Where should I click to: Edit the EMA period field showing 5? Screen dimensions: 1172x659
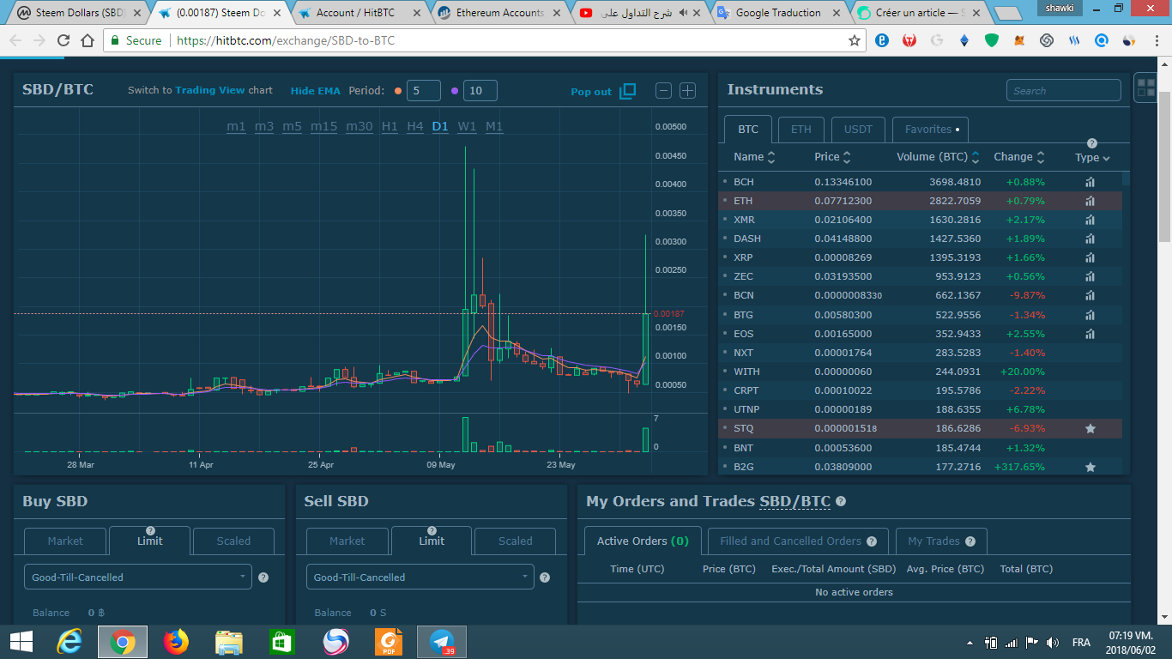[x=424, y=91]
